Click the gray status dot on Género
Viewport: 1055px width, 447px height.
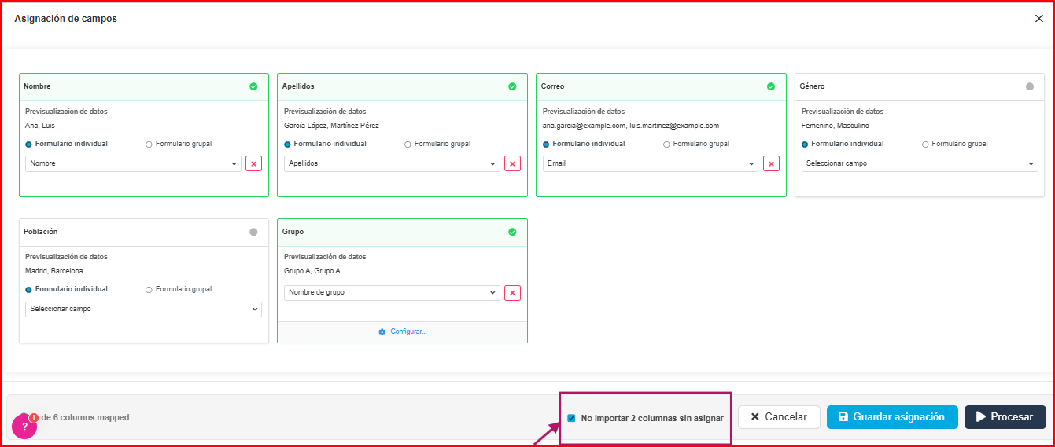point(1030,86)
